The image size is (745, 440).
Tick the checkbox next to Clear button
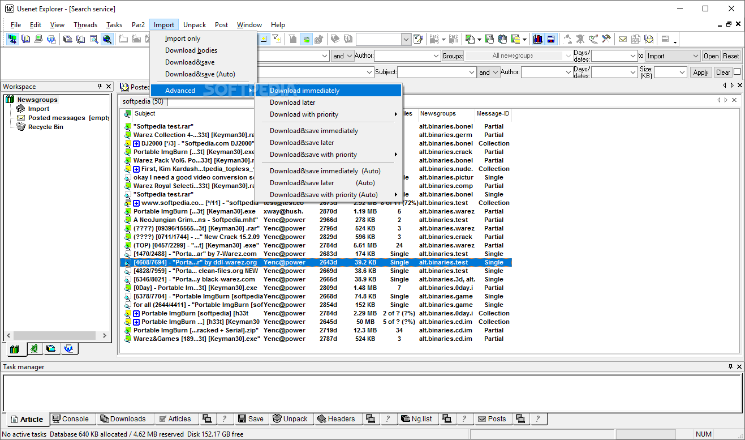pos(737,72)
